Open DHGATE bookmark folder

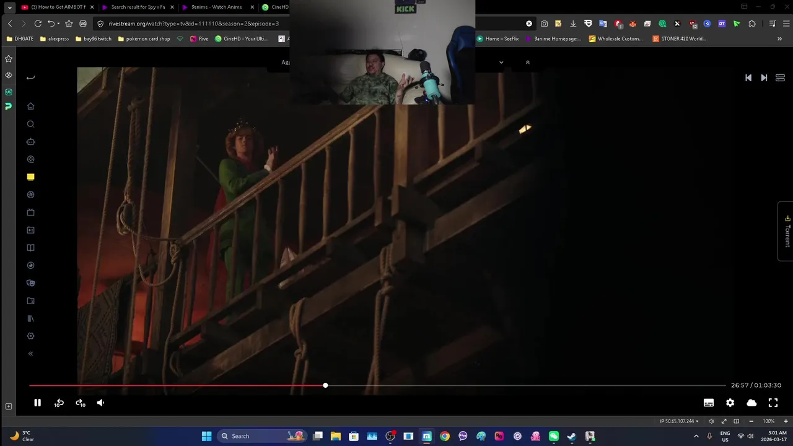[20, 38]
